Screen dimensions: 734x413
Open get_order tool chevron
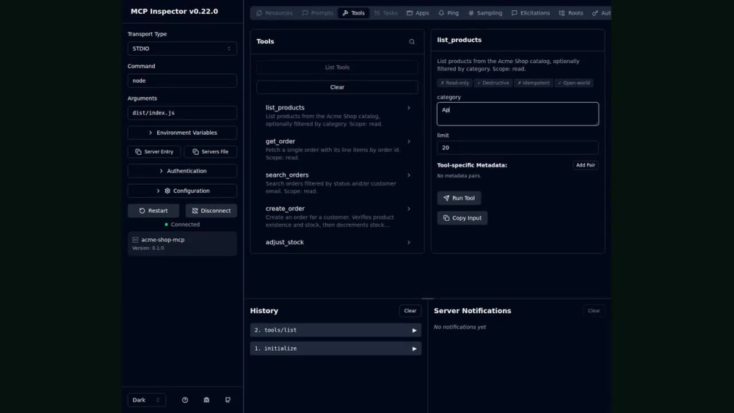coord(409,142)
